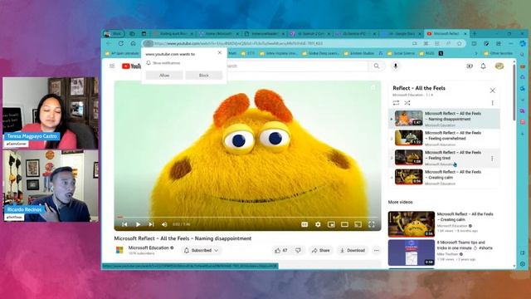Open a new browser tab

(x=475, y=33)
